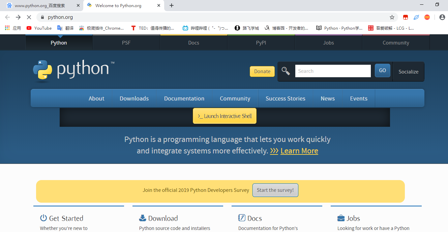Open the Events navigation menu
The image size is (448, 232).
click(359, 98)
